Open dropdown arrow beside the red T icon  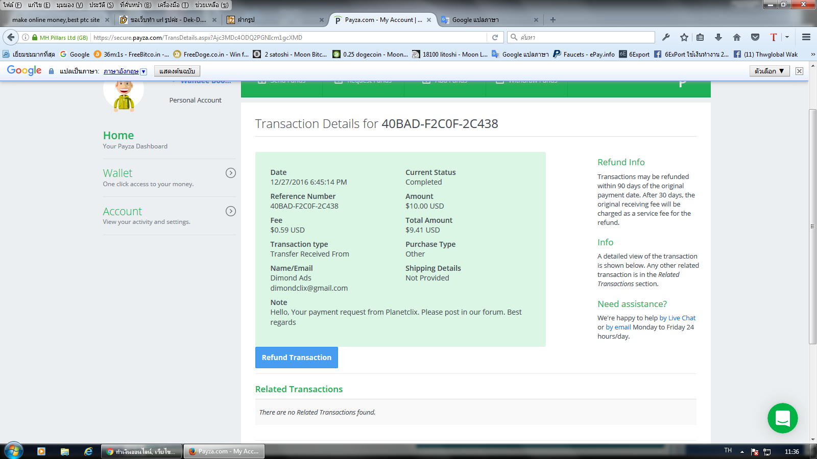tap(787, 37)
